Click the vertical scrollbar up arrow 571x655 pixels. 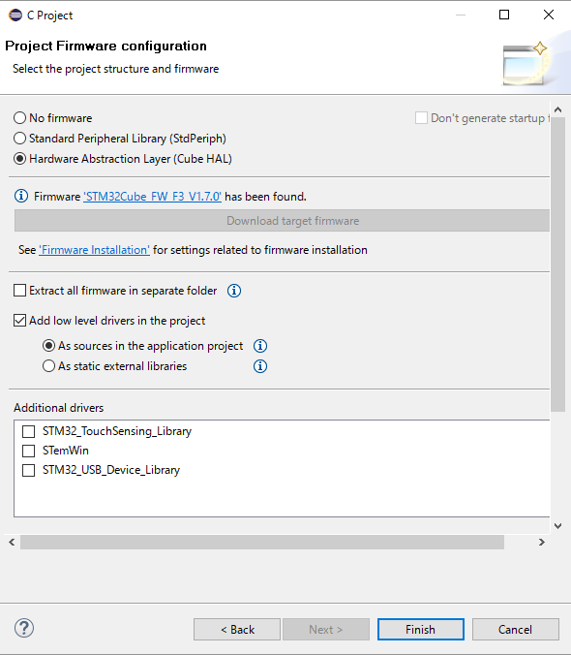[x=557, y=109]
